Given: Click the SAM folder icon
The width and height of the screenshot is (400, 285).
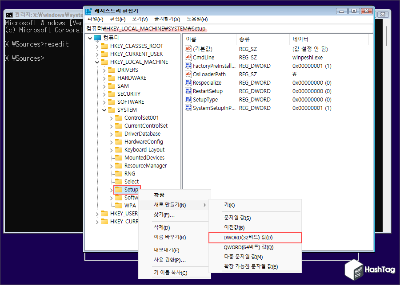Looking at the screenshot, I should click(x=112, y=86).
